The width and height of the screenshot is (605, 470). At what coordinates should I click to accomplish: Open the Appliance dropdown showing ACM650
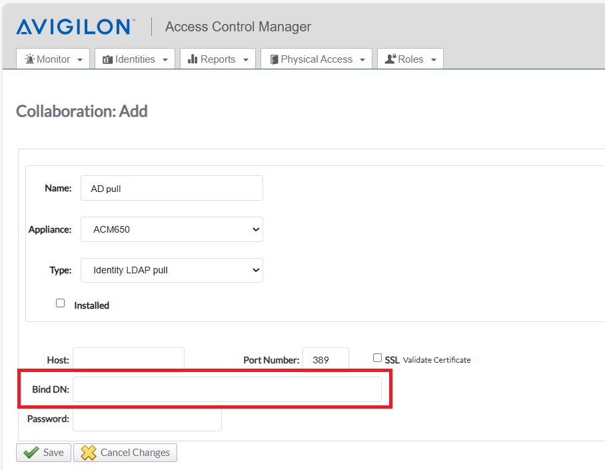coord(171,229)
